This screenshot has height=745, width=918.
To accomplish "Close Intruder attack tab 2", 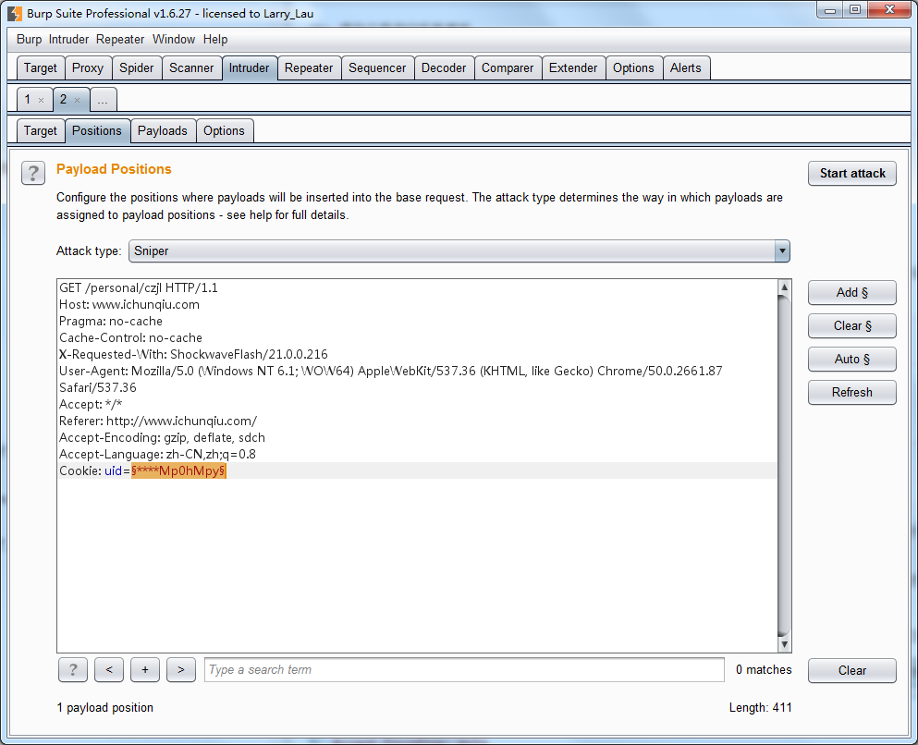I will [77, 100].
